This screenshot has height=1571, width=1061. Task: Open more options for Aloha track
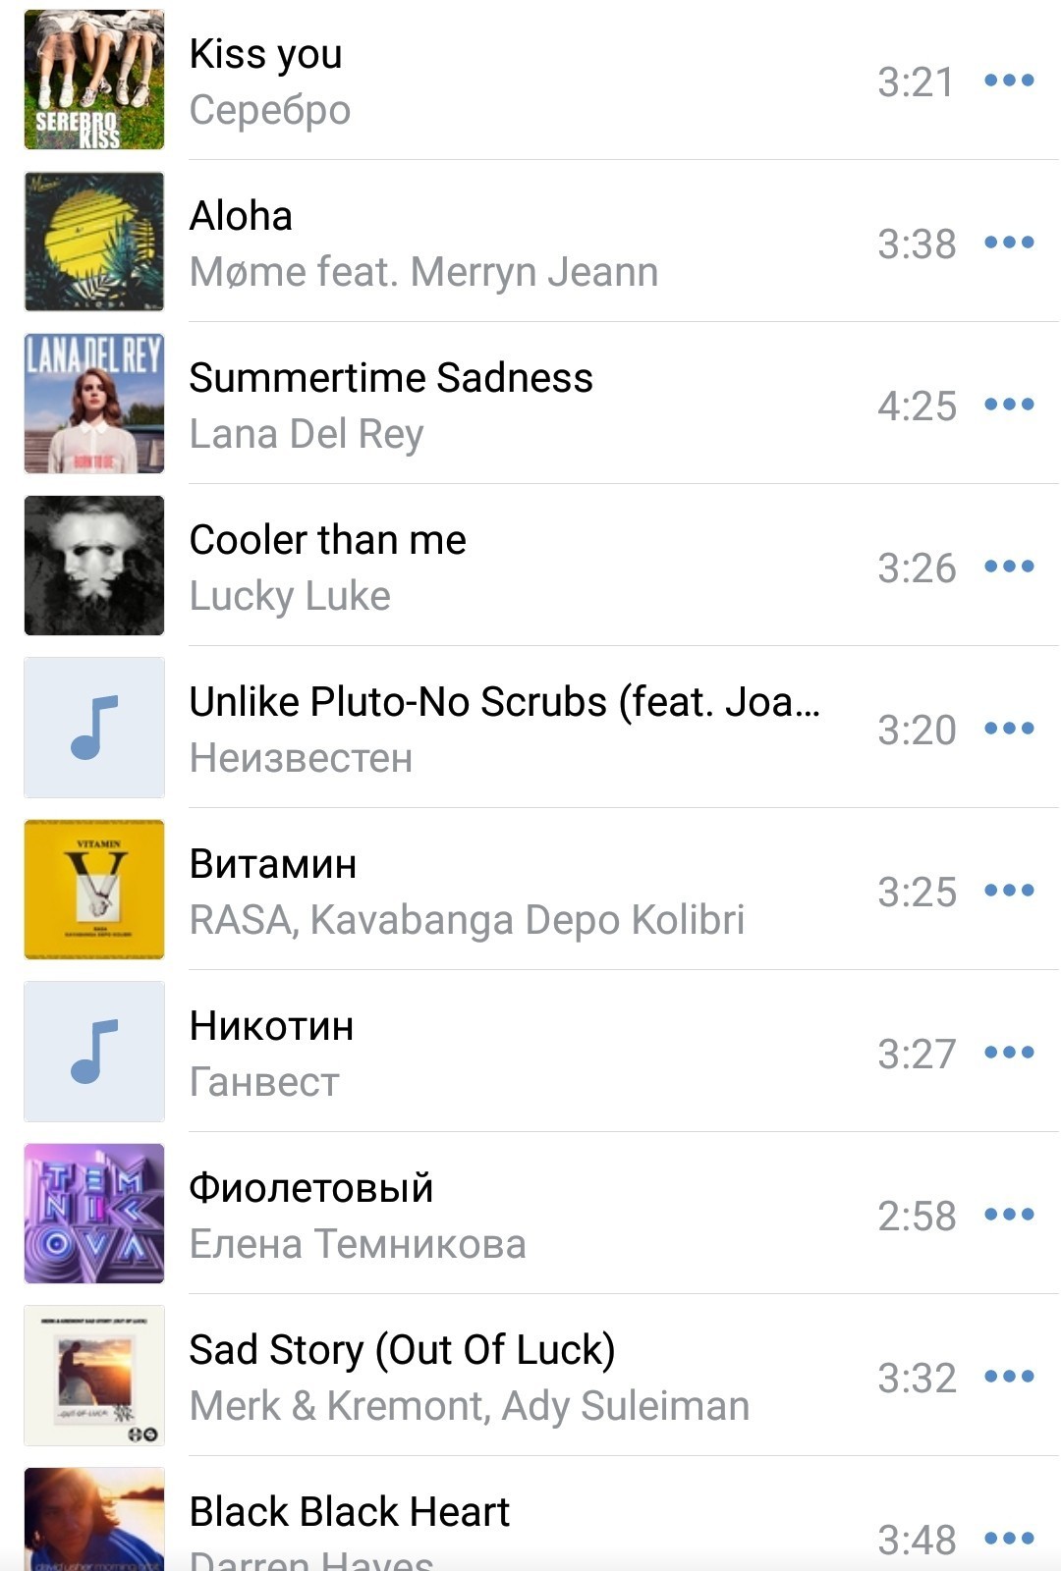(1009, 243)
